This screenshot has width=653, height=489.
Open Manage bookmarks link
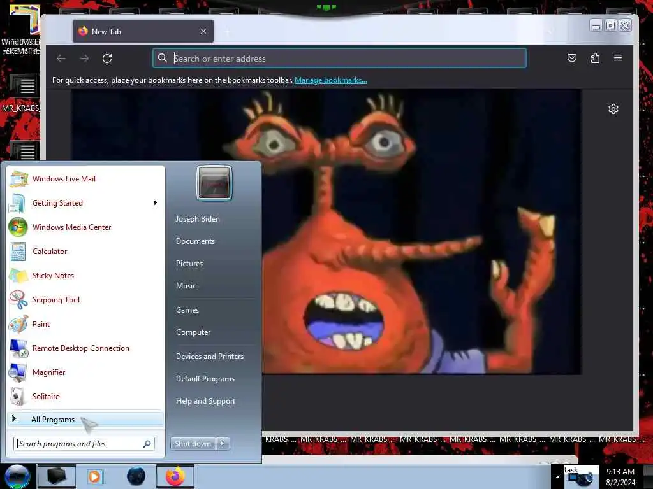331,80
